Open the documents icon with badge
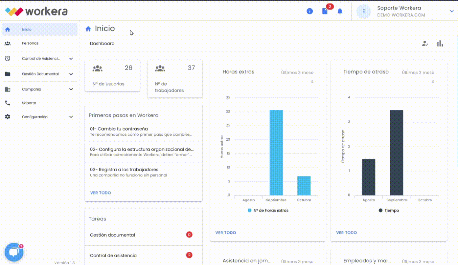 pos(325,11)
